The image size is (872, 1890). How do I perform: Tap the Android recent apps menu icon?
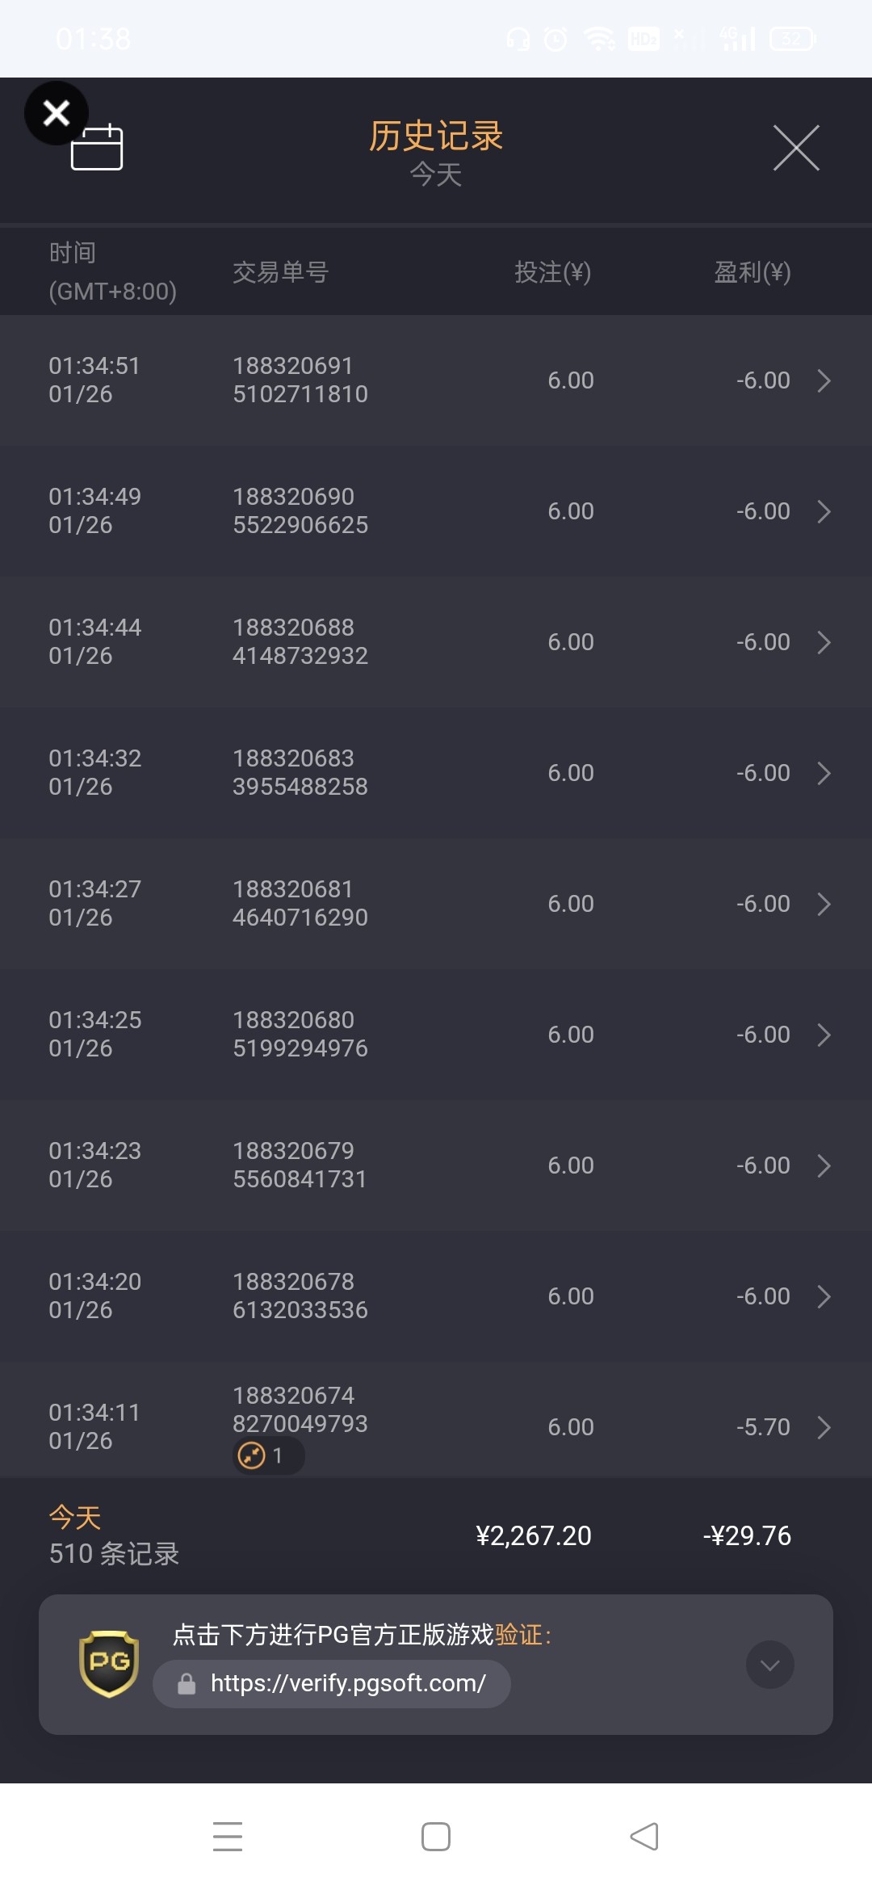pos(228,1836)
